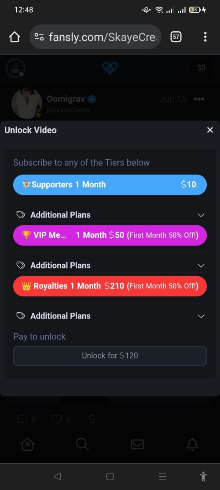Viewport: 220px width, 490px height.
Task: Tap the accessibility figure icon
Action: (203, 476)
